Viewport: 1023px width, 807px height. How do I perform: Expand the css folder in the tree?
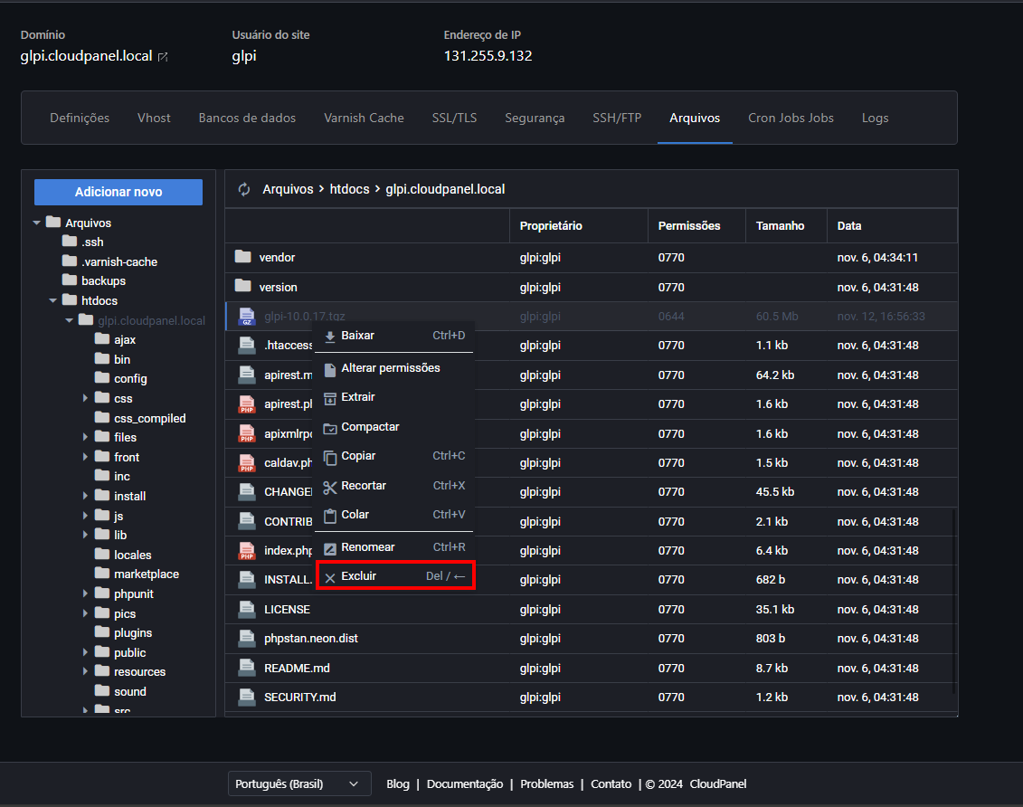85,398
